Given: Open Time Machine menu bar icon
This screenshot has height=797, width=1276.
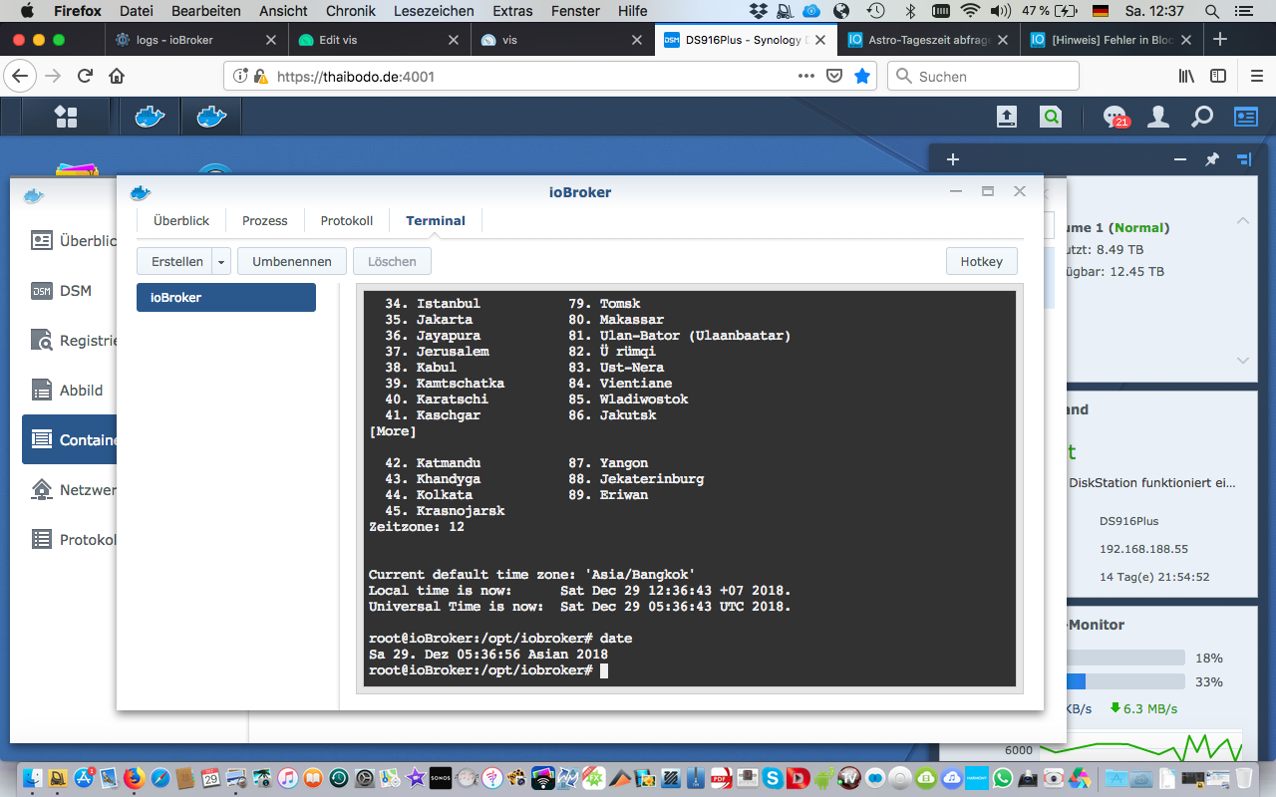Looking at the screenshot, I should tap(875, 11).
